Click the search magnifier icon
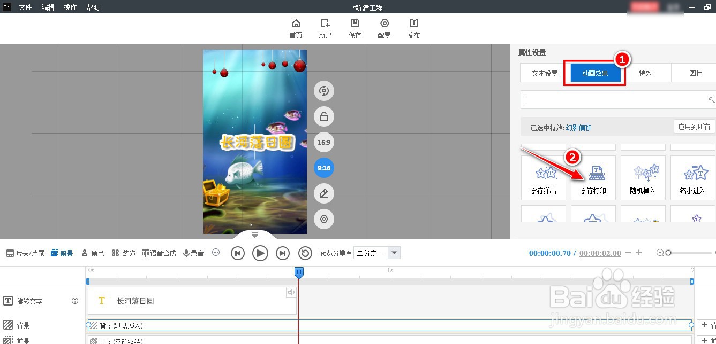Viewport: 716px width, 344px height. tap(712, 100)
